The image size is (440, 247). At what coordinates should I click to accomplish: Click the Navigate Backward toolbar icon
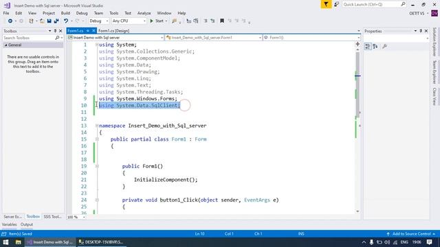[x=10, y=21]
